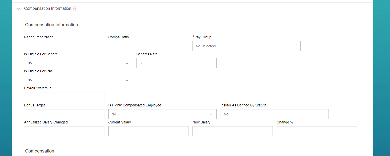Click the New Salary input field

pos(233,131)
